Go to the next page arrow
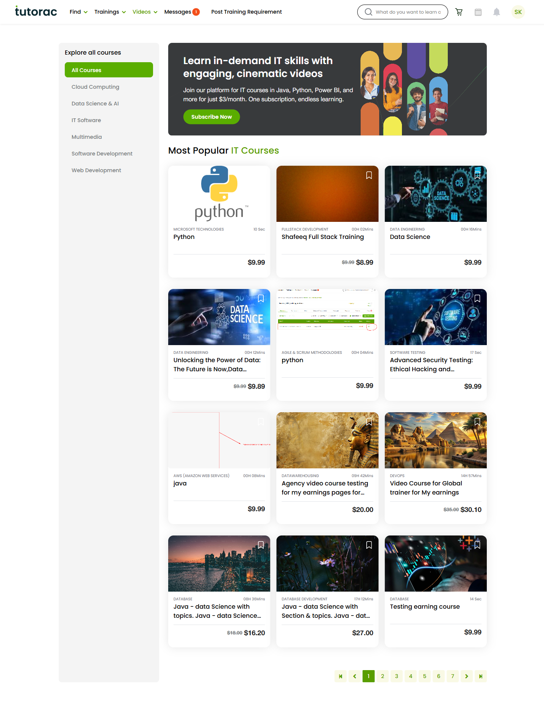 467,676
